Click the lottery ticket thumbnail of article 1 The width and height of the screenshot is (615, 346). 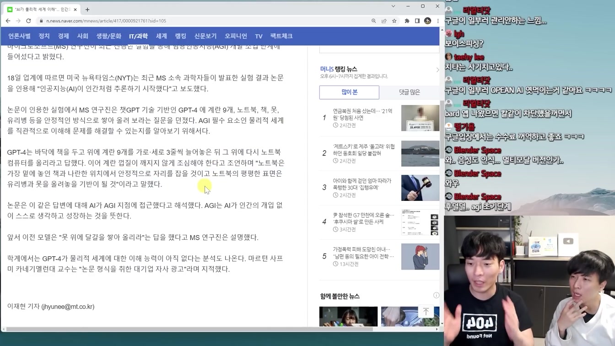click(x=420, y=118)
